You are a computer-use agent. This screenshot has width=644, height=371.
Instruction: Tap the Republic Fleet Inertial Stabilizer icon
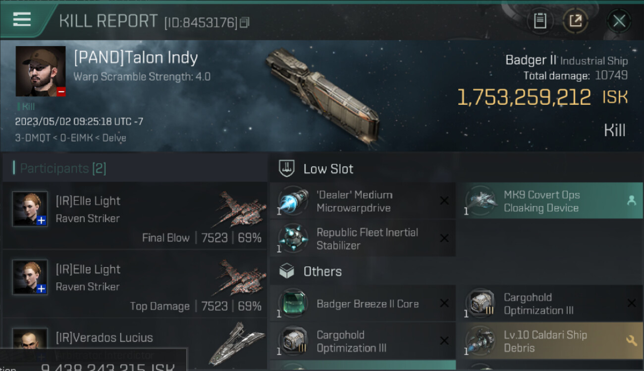click(293, 238)
